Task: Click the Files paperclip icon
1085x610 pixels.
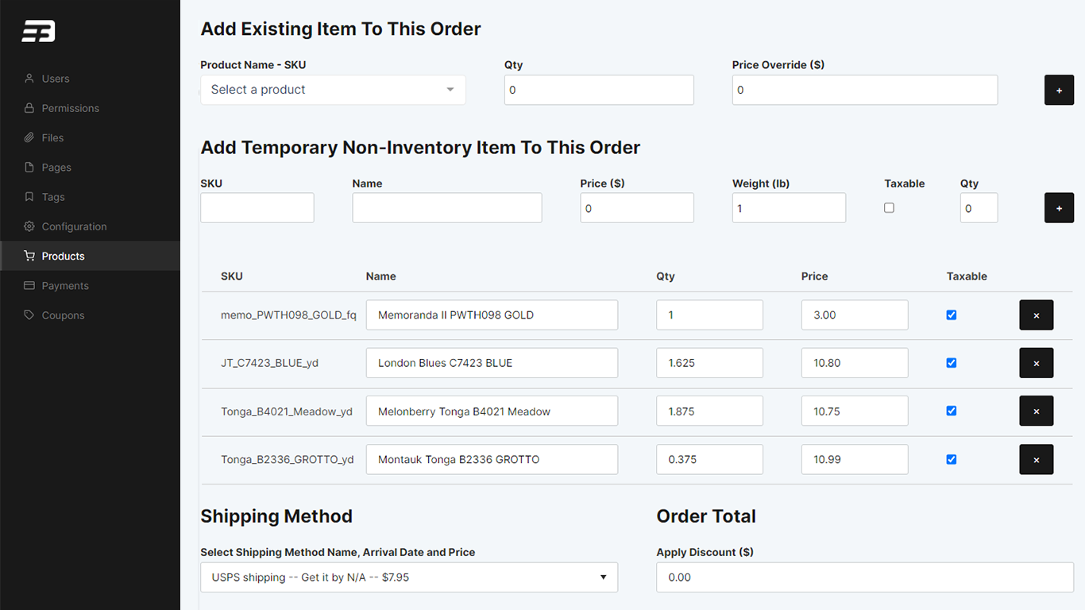Action: [x=29, y=137]
